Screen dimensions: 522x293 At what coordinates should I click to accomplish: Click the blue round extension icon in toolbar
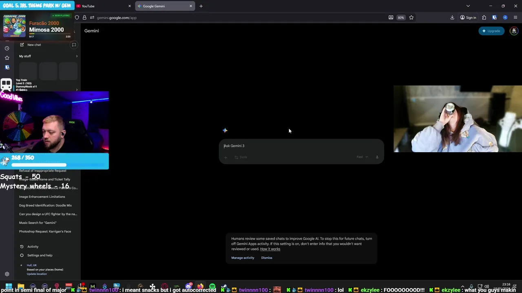[505, 17]
